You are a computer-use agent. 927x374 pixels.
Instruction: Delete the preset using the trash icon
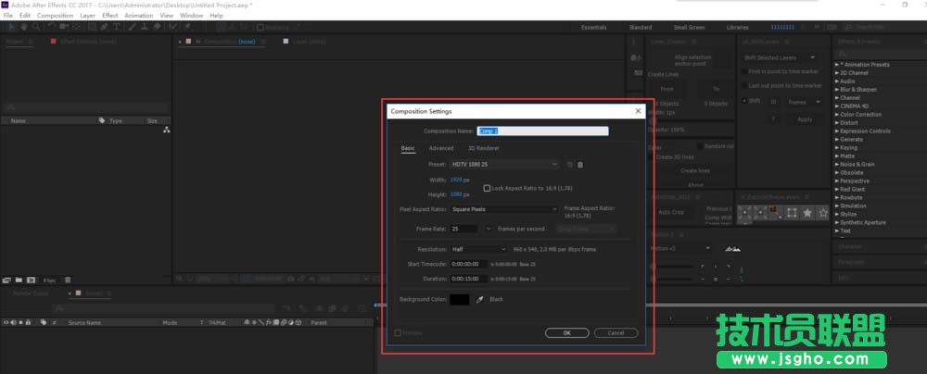580,164
